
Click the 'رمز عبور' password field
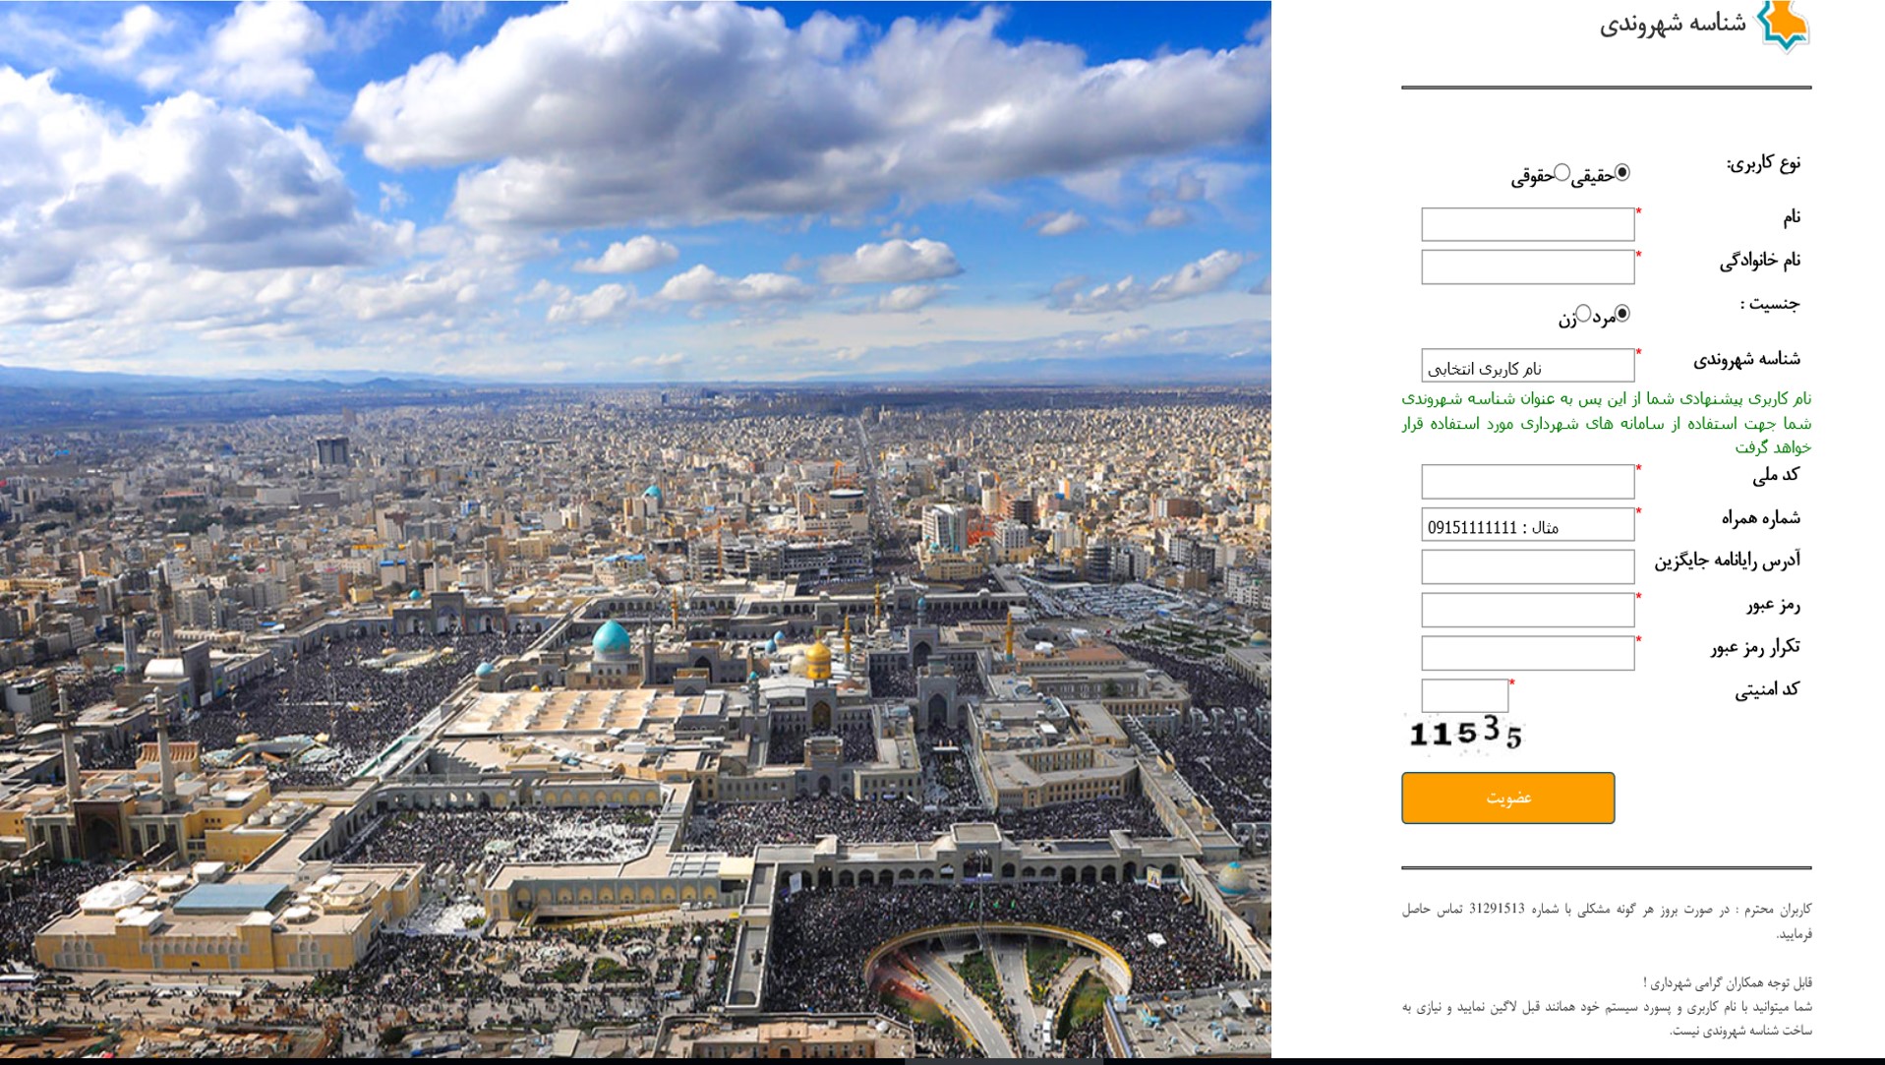point(1527,611)
